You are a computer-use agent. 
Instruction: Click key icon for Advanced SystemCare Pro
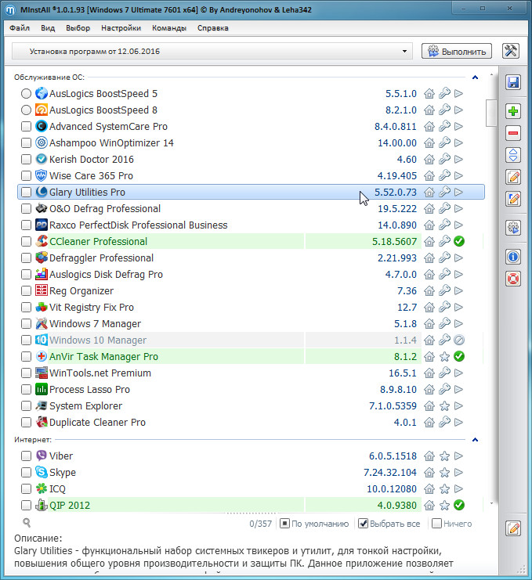[x=444, y=126]
